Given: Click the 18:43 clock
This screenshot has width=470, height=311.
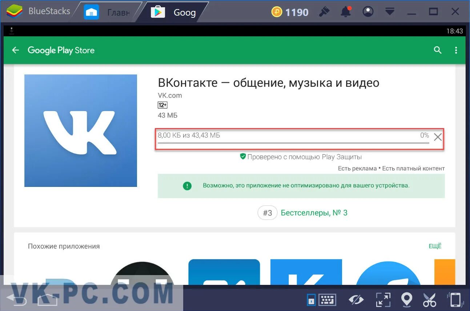Looking at the screenshot, I should pyautogui.click(x=455, y=31).
